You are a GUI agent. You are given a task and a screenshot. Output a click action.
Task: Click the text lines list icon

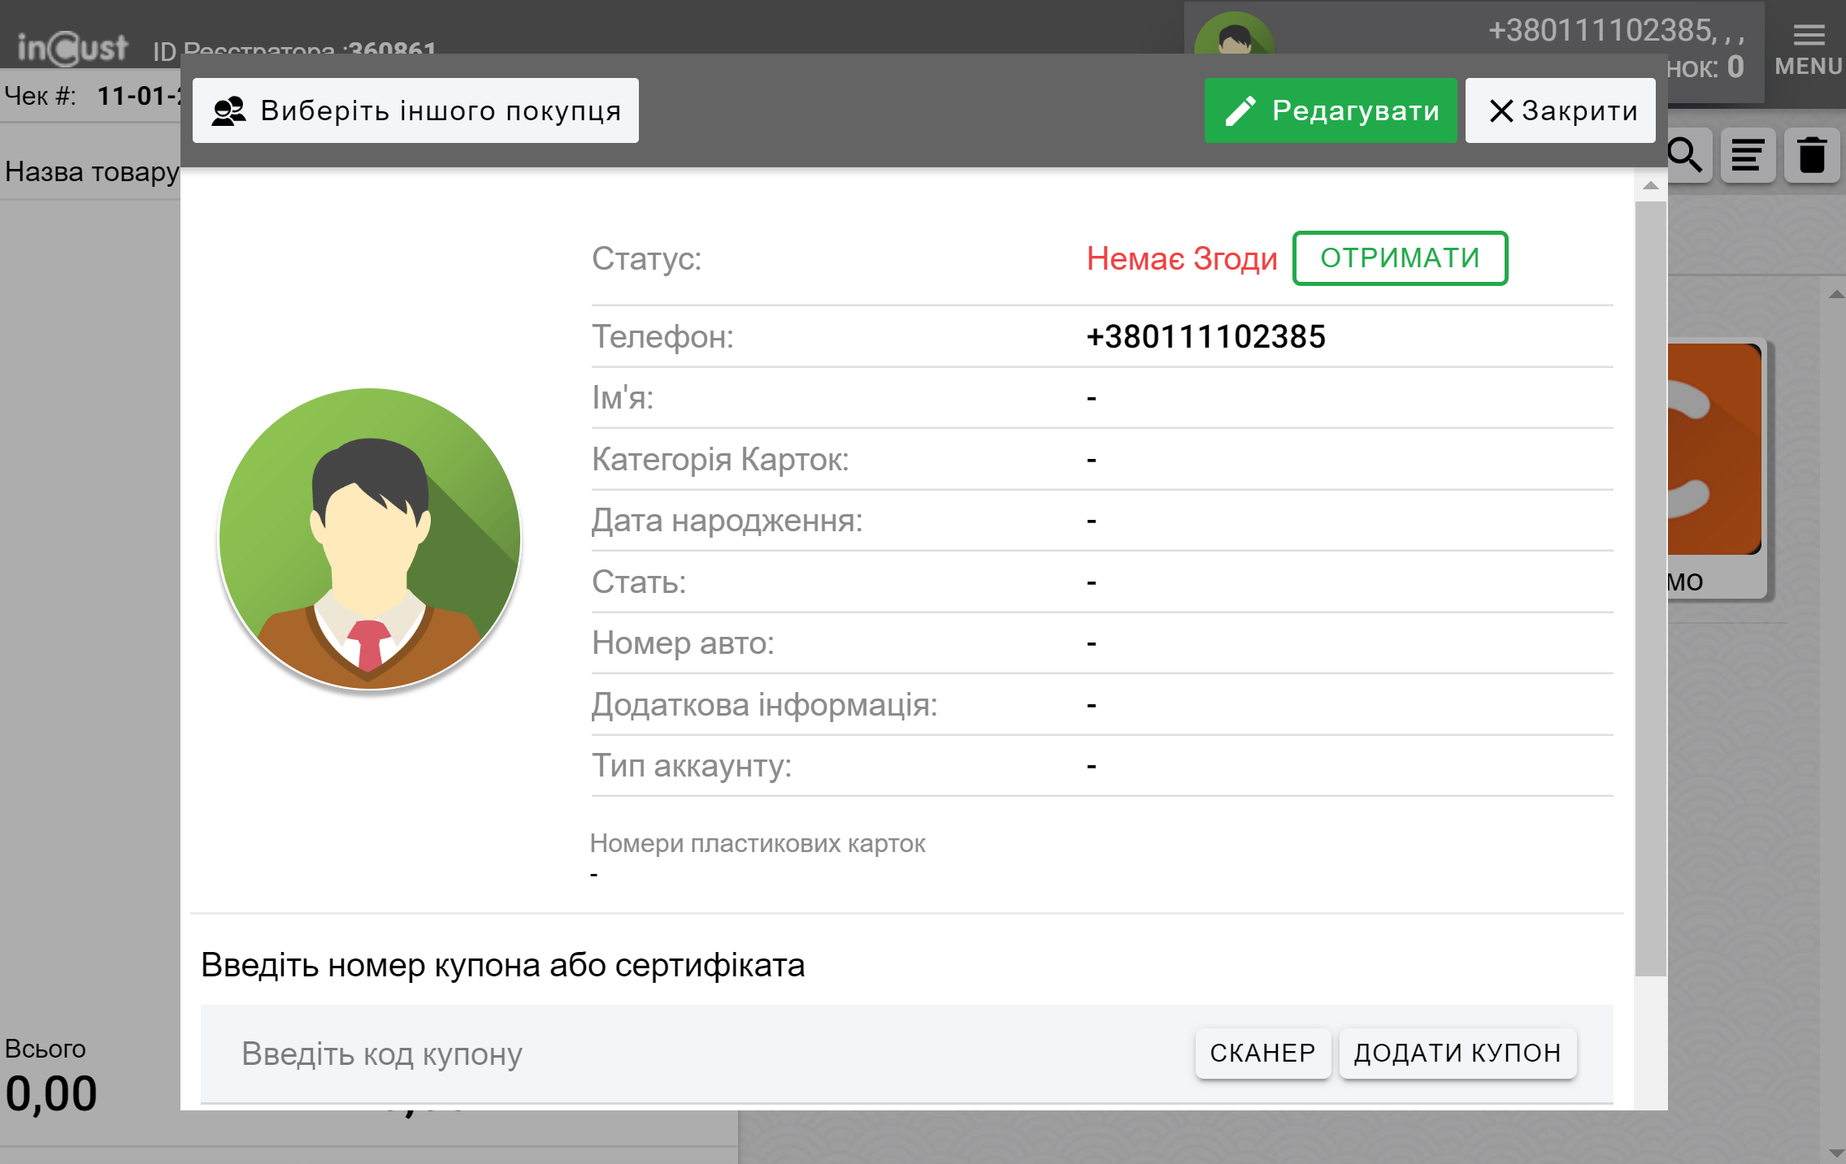coord(1748,155)
